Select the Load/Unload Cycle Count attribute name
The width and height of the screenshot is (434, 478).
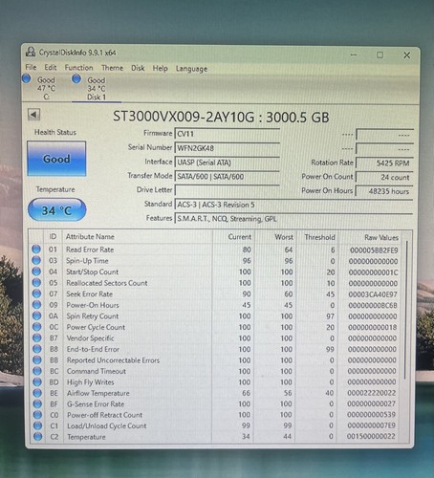tap(107, 426)
